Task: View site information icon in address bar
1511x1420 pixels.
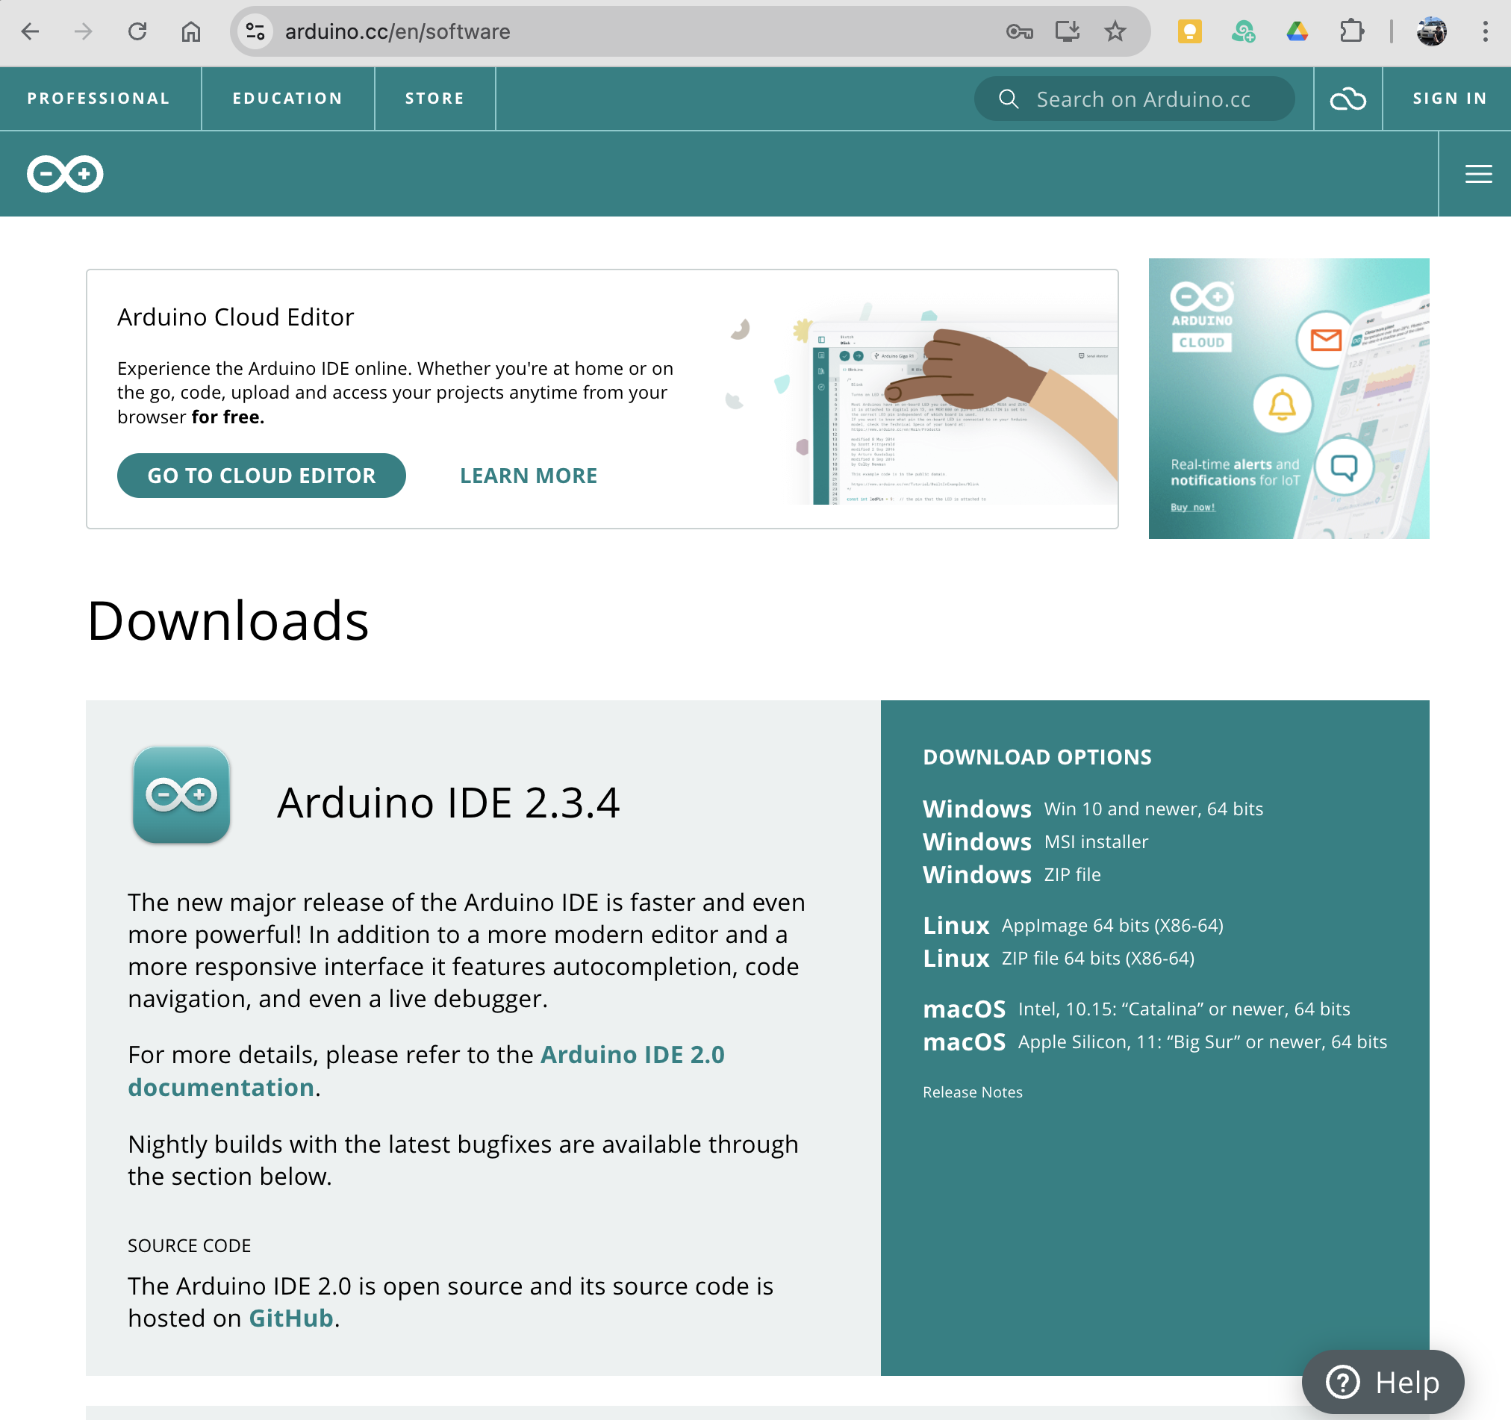Action: 255,32
